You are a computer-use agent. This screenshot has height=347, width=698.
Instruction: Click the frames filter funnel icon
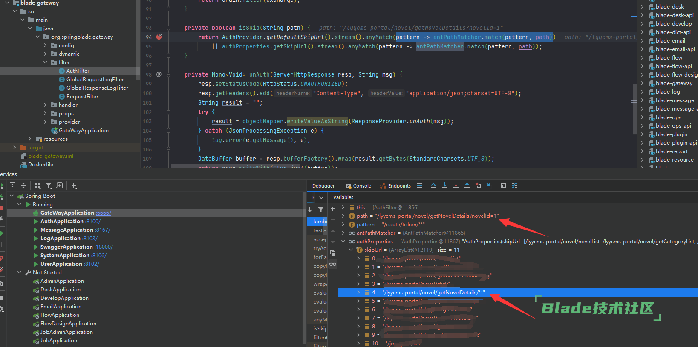pos(321,209)
